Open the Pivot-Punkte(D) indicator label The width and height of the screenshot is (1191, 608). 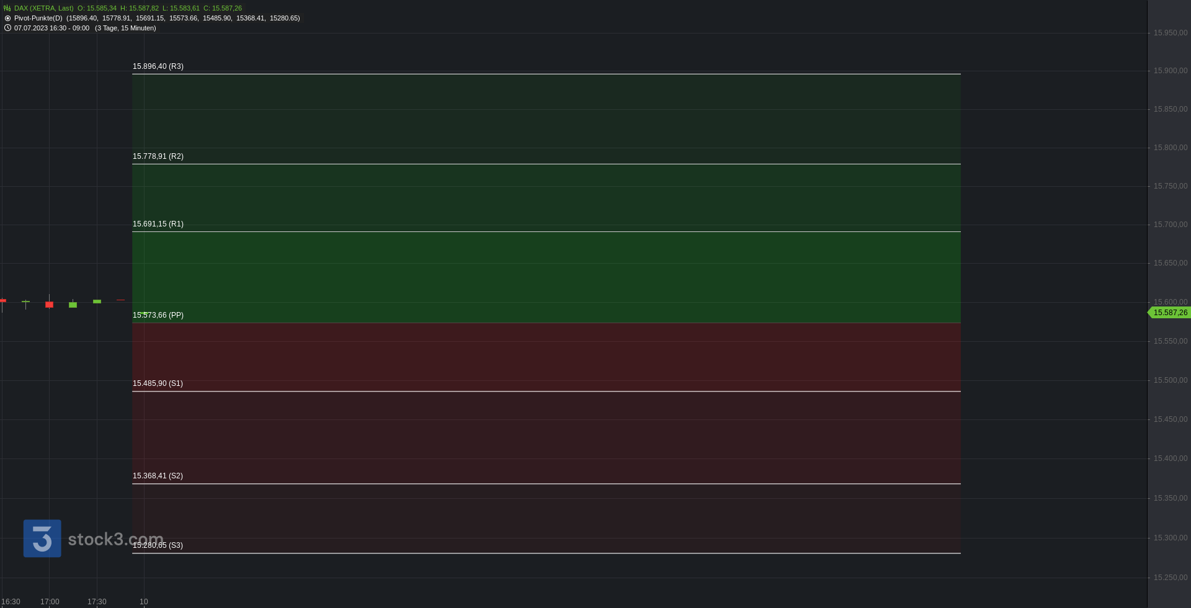pos(38,18)
